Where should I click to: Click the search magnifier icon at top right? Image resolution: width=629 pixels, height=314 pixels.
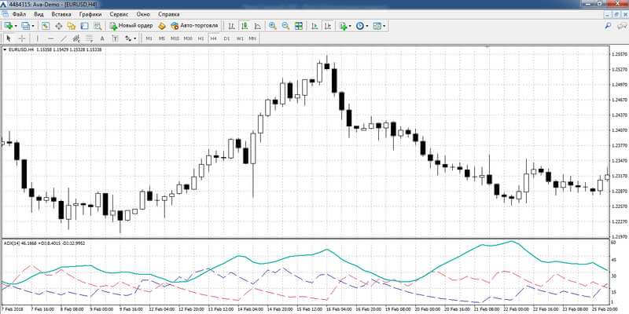608,26
